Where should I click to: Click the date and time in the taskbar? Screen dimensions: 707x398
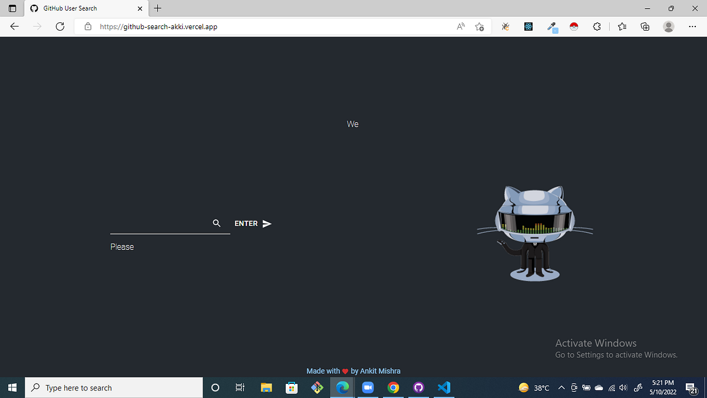point(662,387)
